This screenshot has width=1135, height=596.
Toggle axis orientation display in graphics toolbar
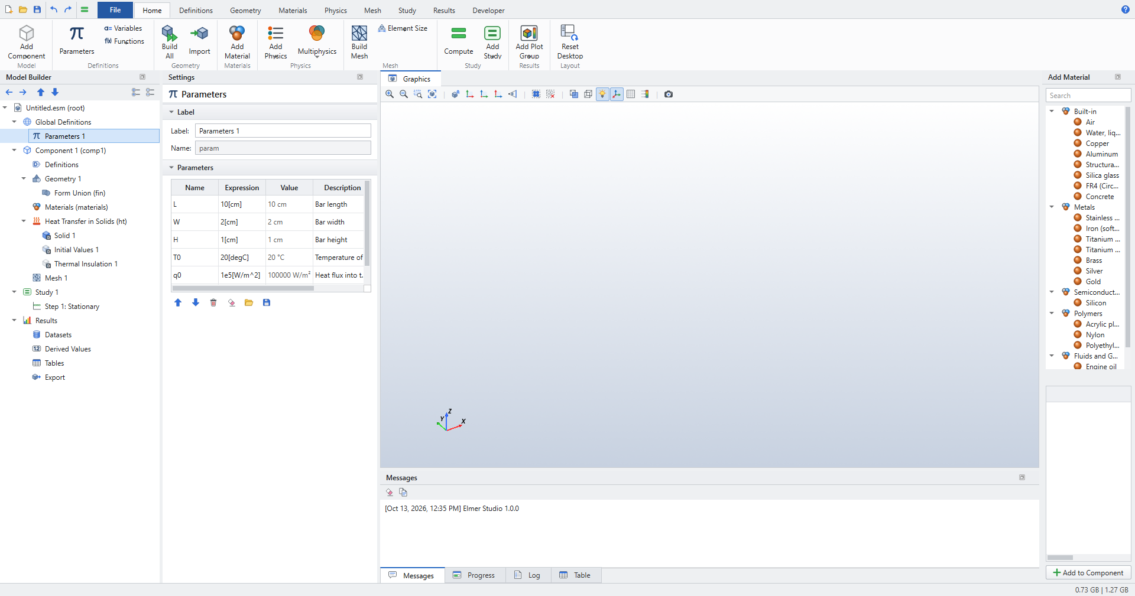pos(617,94)
